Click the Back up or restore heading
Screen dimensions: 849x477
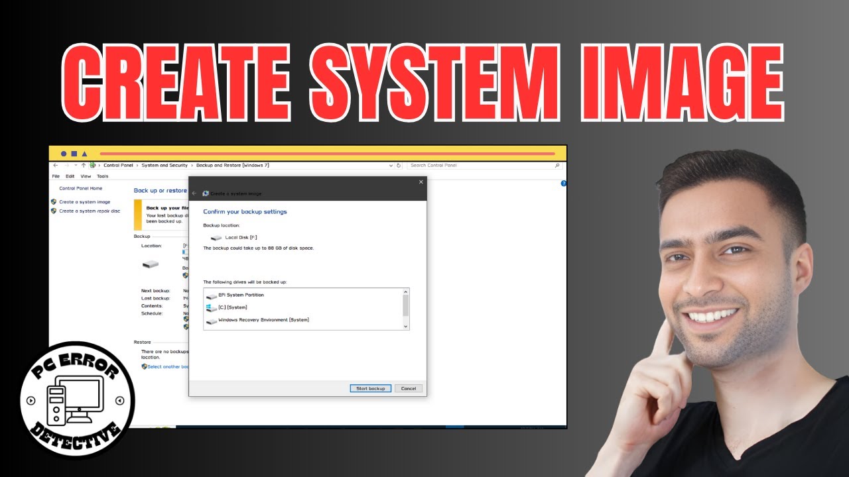tap(161, 191)
